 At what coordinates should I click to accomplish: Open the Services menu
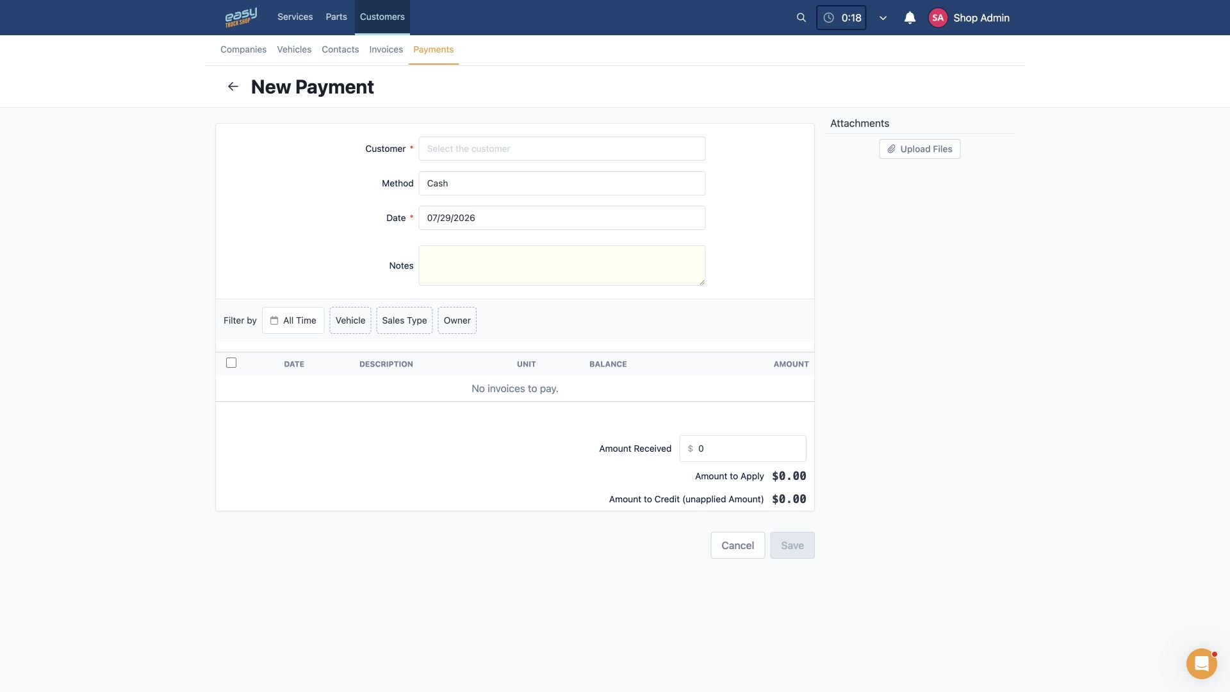click(295, 17)
